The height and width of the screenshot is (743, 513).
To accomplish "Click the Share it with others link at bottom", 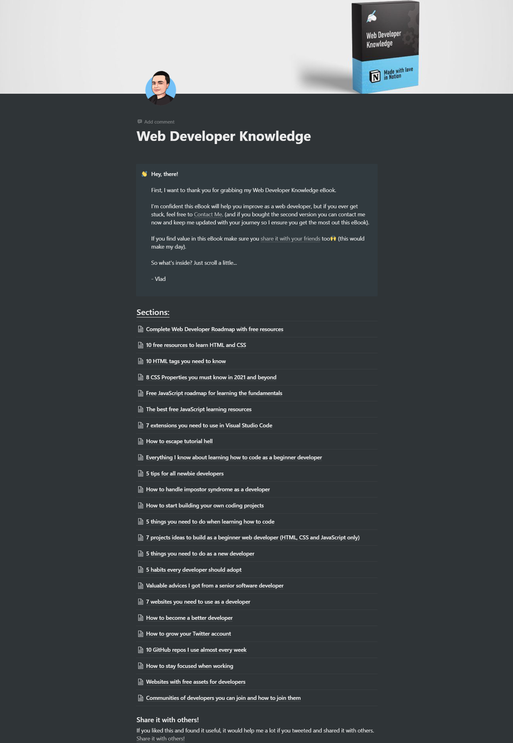I will click(x=161, y=738).
